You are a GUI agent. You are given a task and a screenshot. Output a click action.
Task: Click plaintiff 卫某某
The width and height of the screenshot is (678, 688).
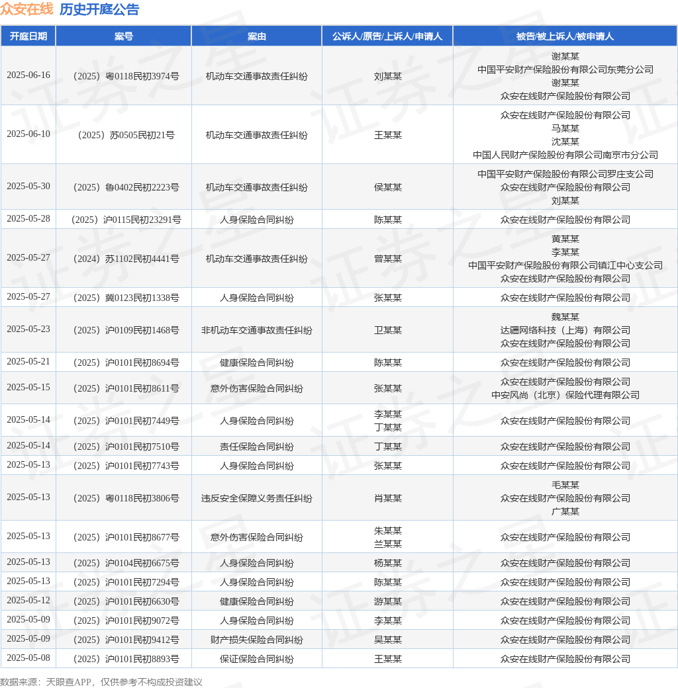[x=388, y=330]
